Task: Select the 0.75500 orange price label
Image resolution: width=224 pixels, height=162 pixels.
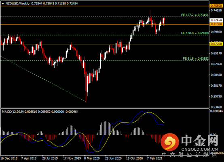Action: tap(216, 6)
